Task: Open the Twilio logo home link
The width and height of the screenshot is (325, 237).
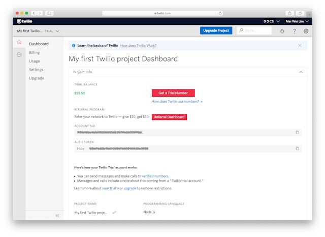Action: pos(24,21)
